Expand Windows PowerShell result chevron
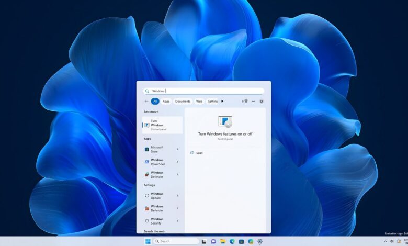Viewport: 408px width, 246px height. pos(177,162)
